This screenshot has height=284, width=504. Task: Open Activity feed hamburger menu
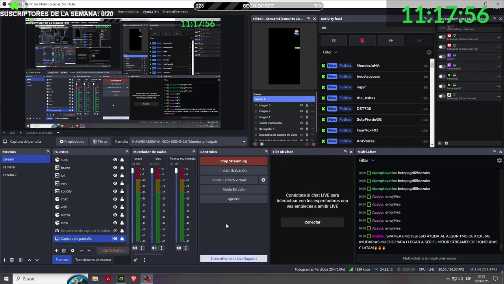(324, 27)
